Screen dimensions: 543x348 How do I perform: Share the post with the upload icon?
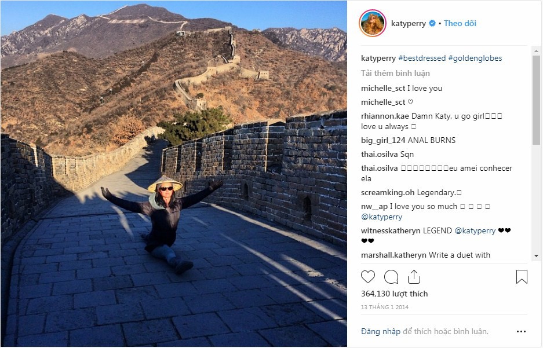tap(414, 277)
